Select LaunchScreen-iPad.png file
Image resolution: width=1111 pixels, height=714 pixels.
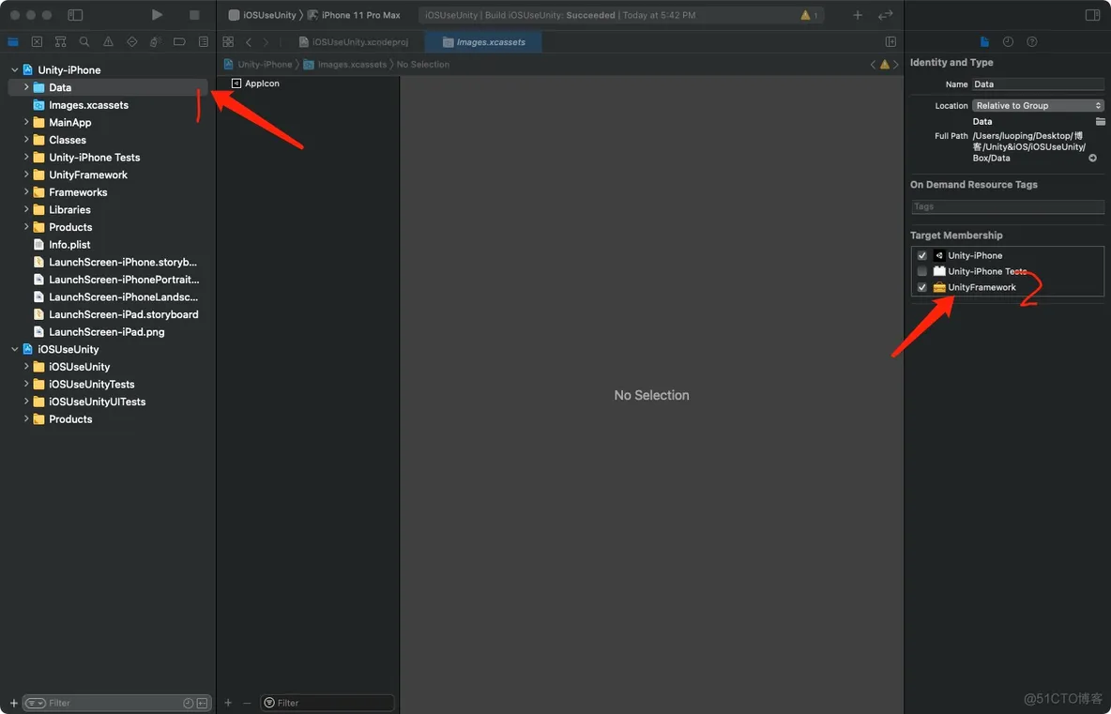(x=108, y=331)
